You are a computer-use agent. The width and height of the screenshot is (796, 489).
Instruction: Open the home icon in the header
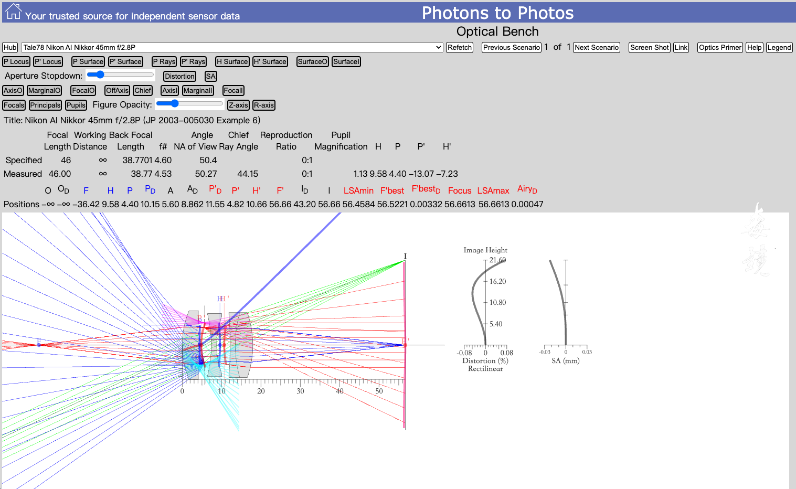[13, 12]
